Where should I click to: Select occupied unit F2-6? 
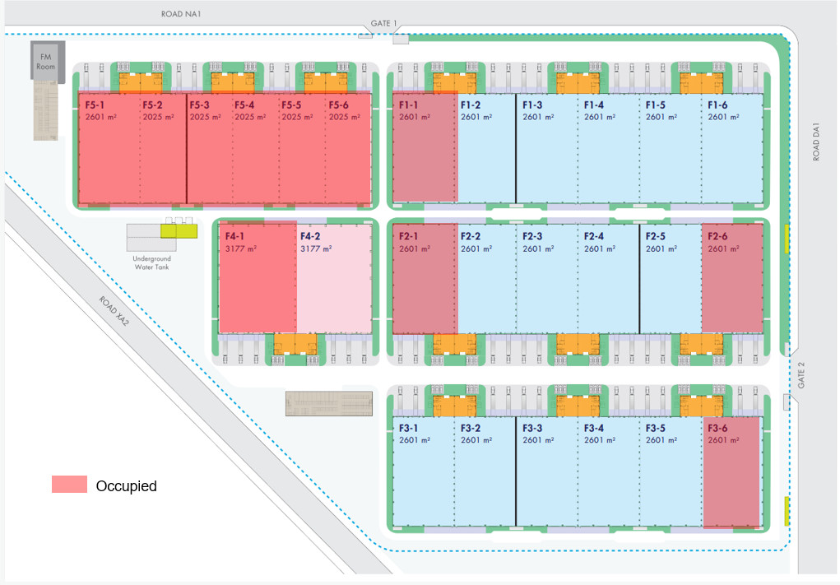click(732, 279)
